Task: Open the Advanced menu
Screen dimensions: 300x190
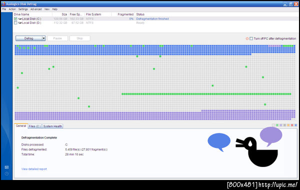Action: (36, 9)
